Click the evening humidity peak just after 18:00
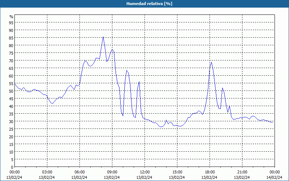The height and width of the screenshot is (181, 289). pos(212,62)
